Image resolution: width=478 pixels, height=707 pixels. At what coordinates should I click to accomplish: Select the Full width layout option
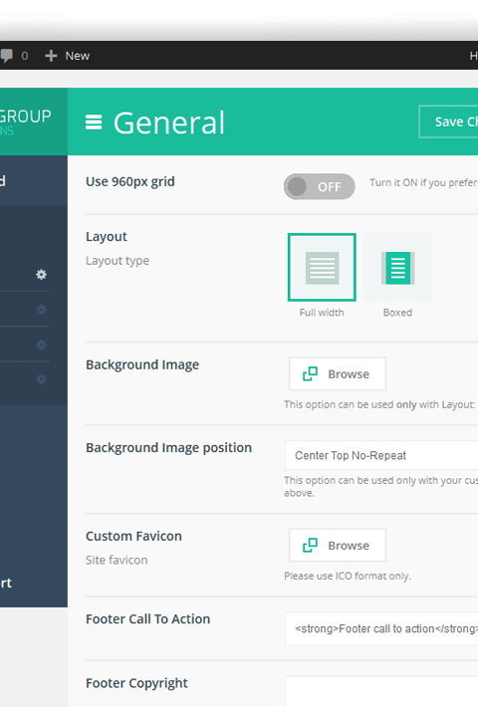tap(322, 267)
